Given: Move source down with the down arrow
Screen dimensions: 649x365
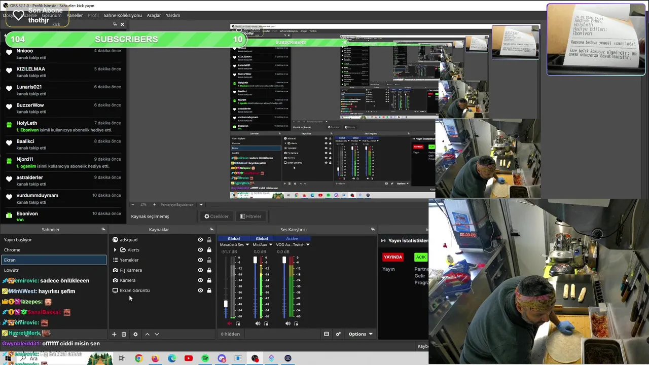Looking at the screenshot, I should pyautogui.click(x=157, y=334).
